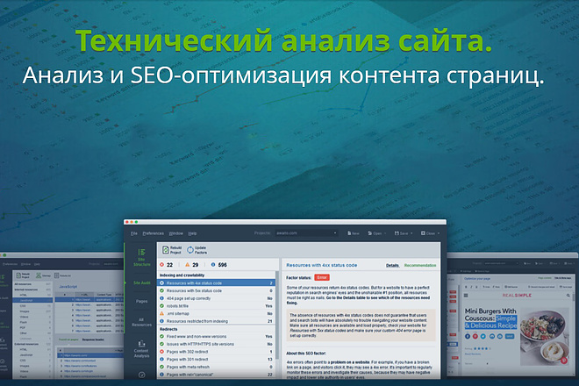This screenshot has height=386, width=579.
Task: Click the Rebuild Project icon in center window
Action: tap(166, 250)
